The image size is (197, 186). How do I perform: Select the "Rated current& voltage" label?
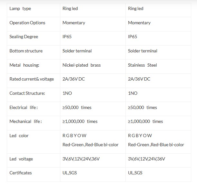pyautogui.click(x=32, y=79)
